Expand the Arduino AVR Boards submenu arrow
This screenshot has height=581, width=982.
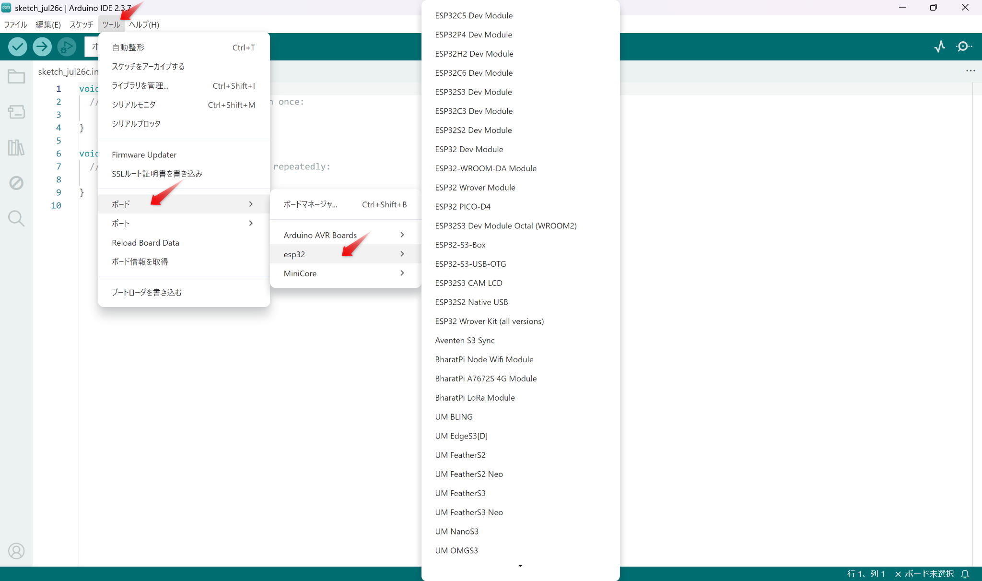click(402, 235)
